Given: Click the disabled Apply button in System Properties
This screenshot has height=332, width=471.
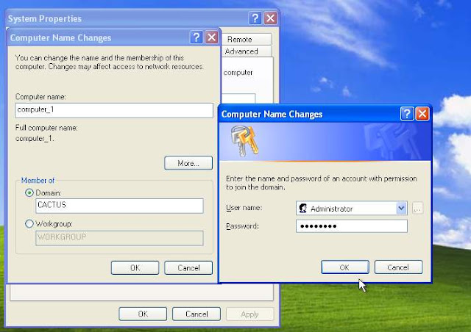Looking at the screenshot, I should pyautogui.click(x=250, y=314).
